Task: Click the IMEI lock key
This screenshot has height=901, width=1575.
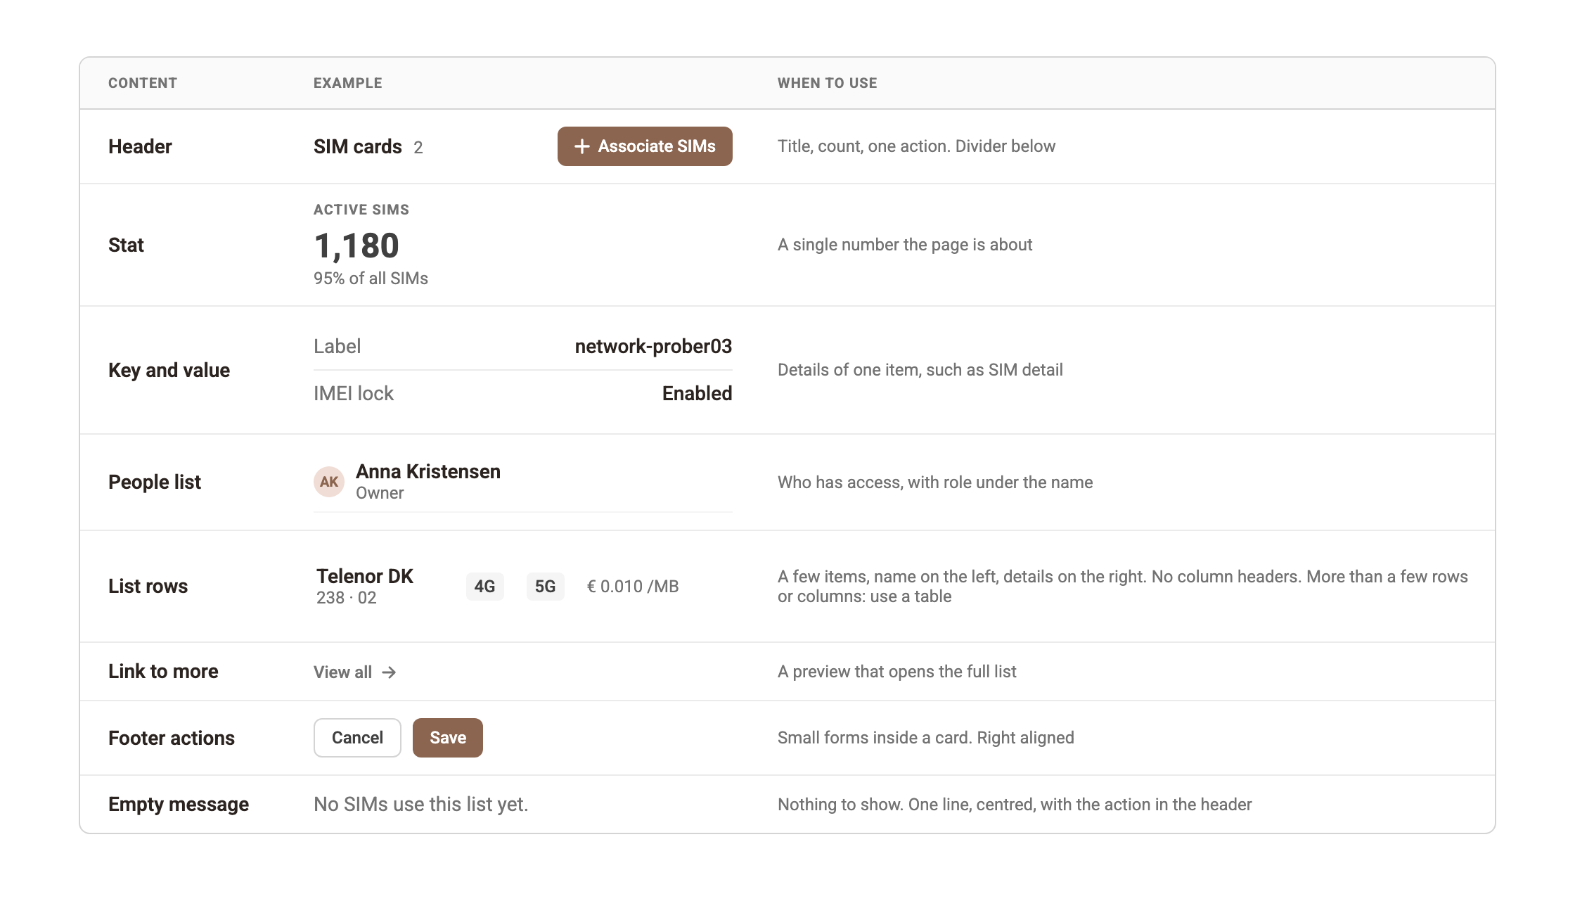Action: (x=354, y=393)
